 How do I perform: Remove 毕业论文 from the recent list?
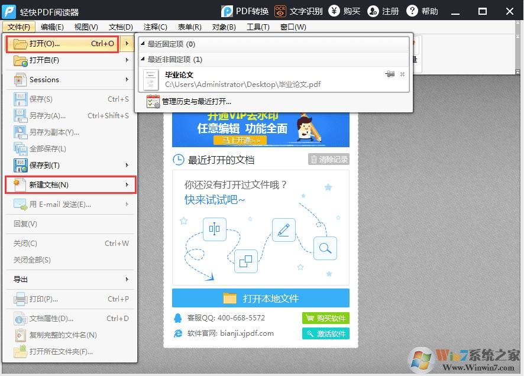click(403, 74)
